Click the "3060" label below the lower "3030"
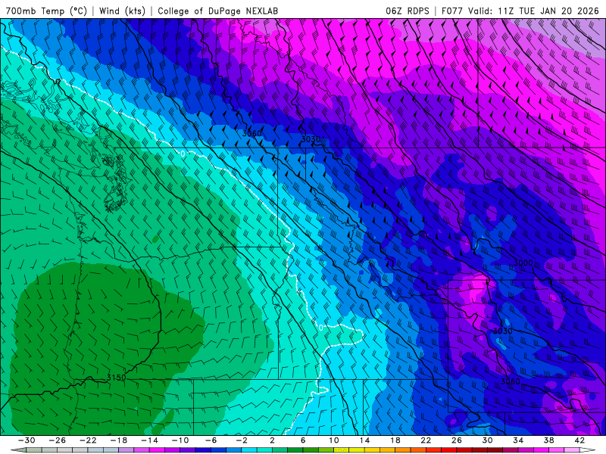Viewport: 606px width, 454px height. pyautogui.click(x=511, y=381)
